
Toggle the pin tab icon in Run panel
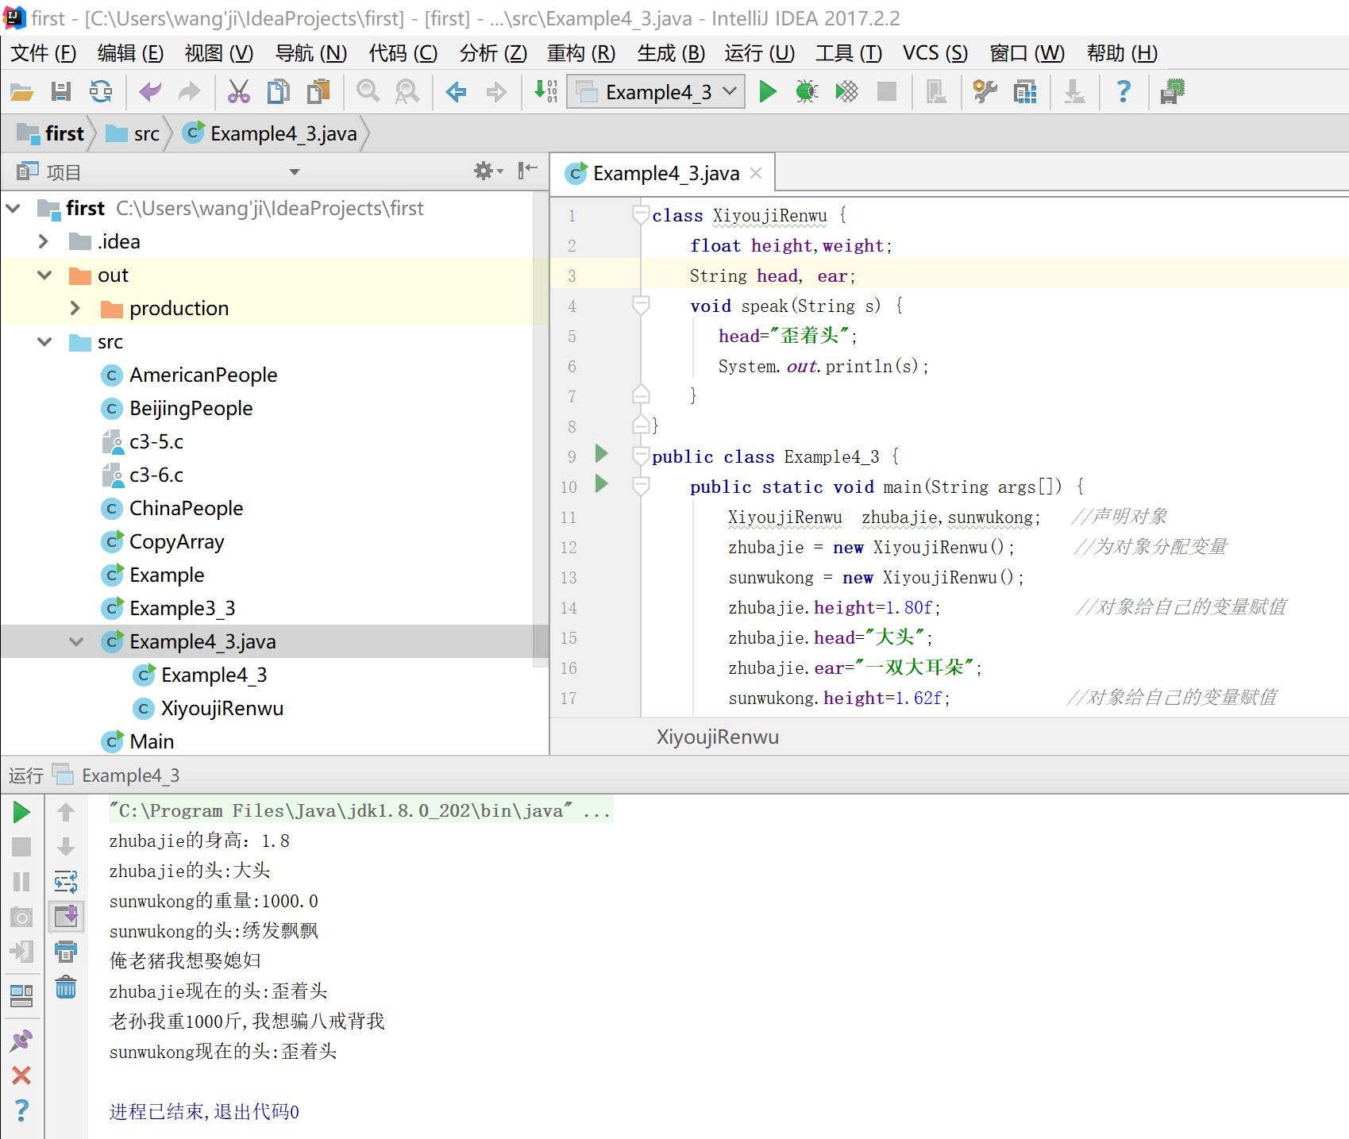coord(21,1041)
